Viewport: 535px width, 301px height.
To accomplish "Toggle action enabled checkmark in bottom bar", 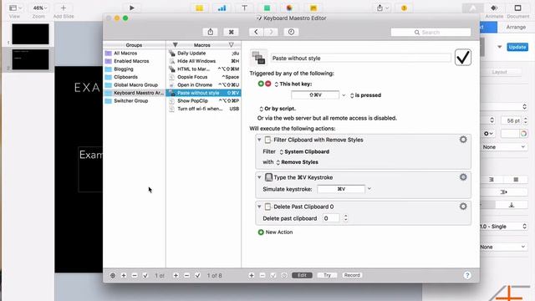I will pos(273,275).
